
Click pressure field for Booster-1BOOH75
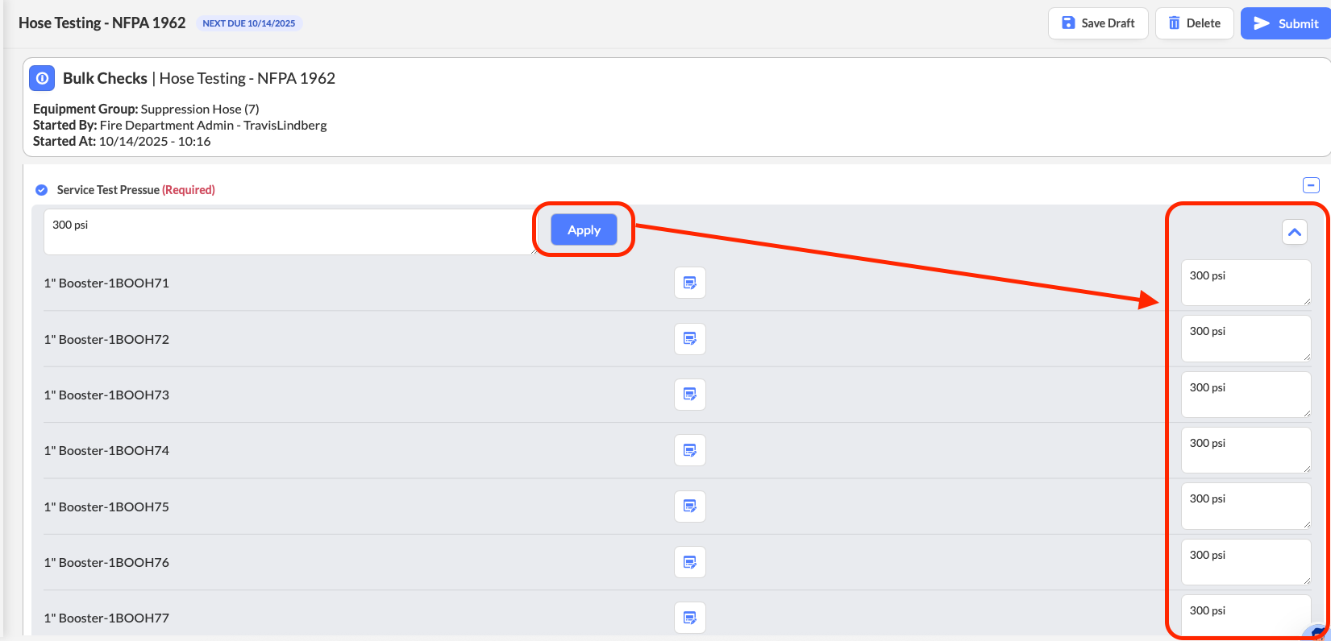(1246, 506)
